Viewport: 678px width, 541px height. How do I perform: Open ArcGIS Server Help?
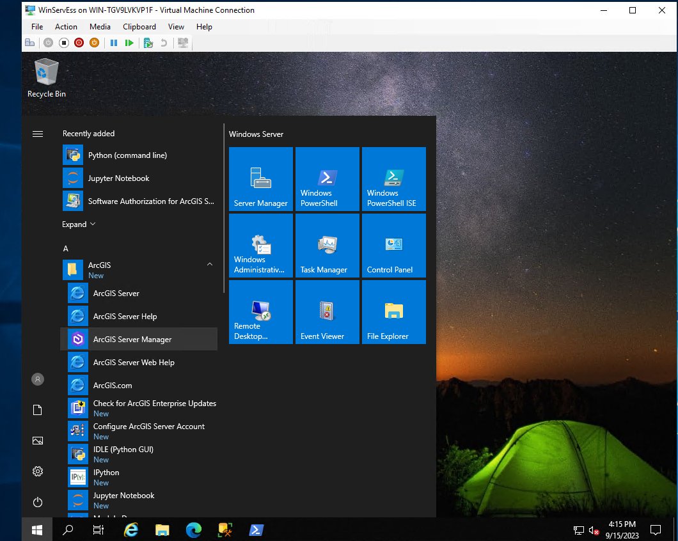[x=139, y=316]
